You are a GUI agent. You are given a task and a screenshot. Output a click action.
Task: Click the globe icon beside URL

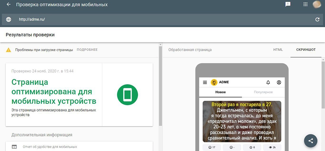click(x=8, y=19)
